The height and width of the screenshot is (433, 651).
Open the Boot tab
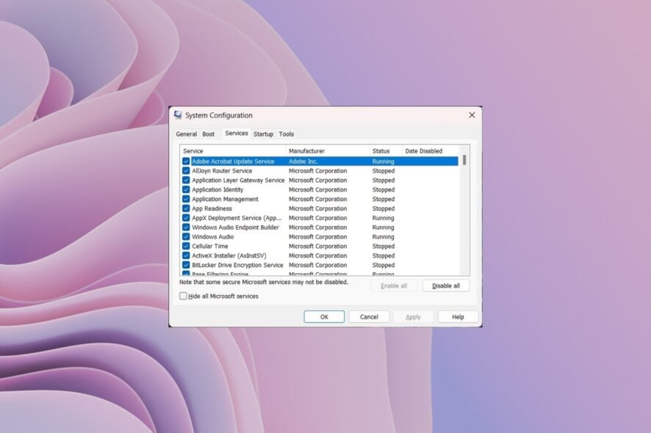[x=209, y=134]
